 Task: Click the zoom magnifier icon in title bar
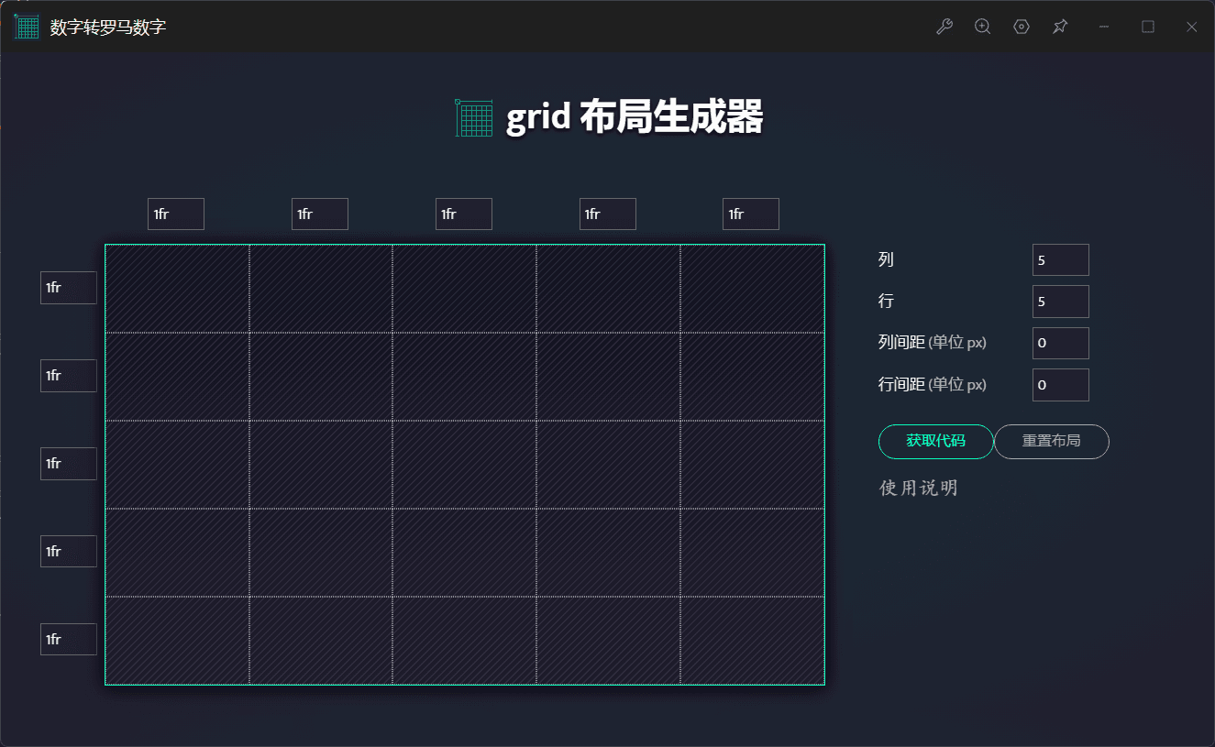click(x=983, y=27)
